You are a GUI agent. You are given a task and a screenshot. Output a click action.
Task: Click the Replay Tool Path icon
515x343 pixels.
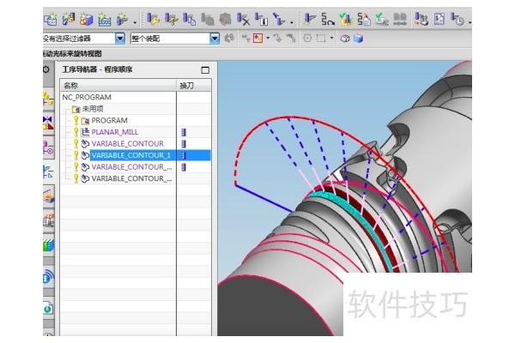pos(328,20)
